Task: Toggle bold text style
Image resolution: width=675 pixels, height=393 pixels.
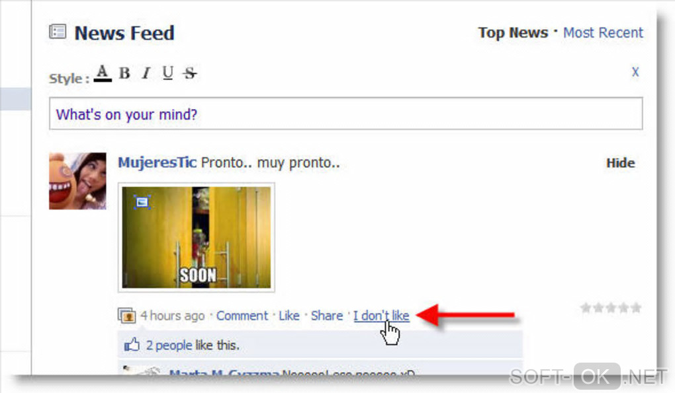Action: pos(125,73)
